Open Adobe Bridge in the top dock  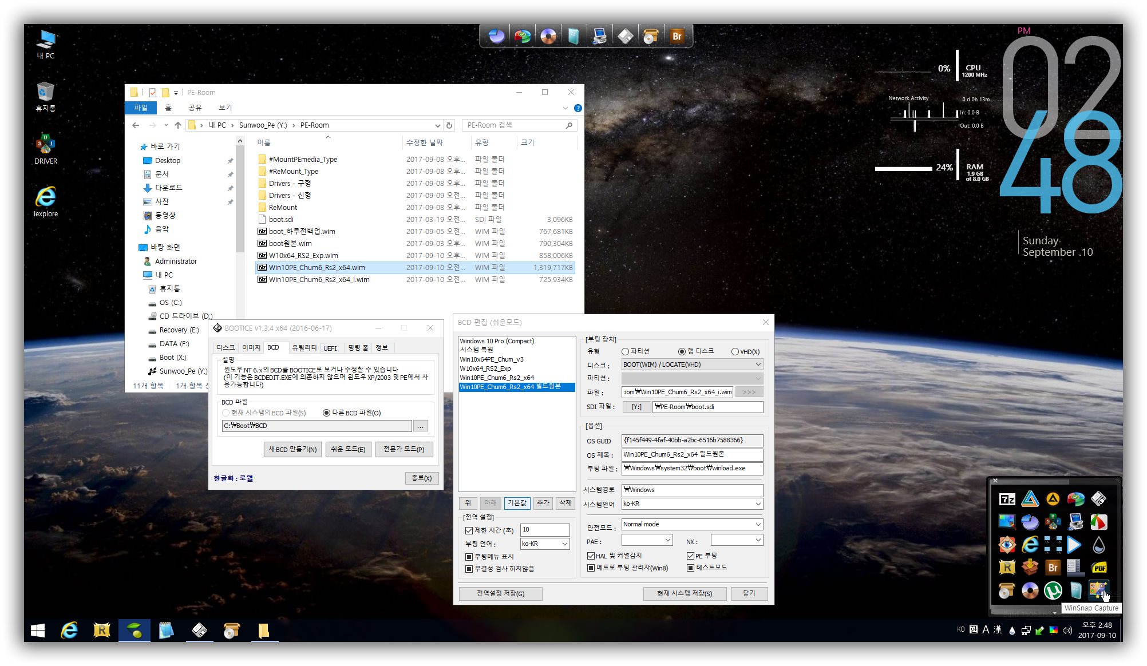(x=677, y=36)
